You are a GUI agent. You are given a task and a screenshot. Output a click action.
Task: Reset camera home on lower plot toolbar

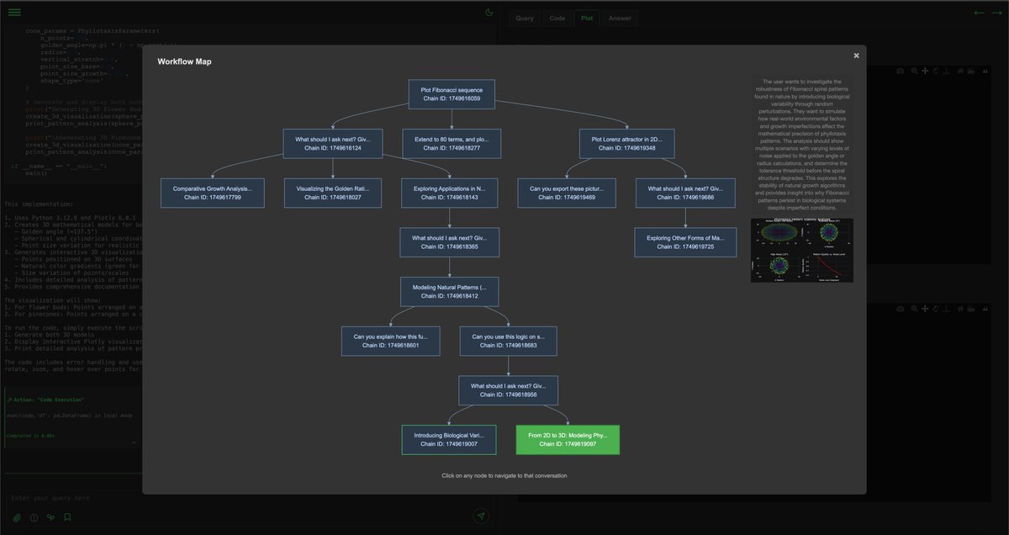coord(959,309)
